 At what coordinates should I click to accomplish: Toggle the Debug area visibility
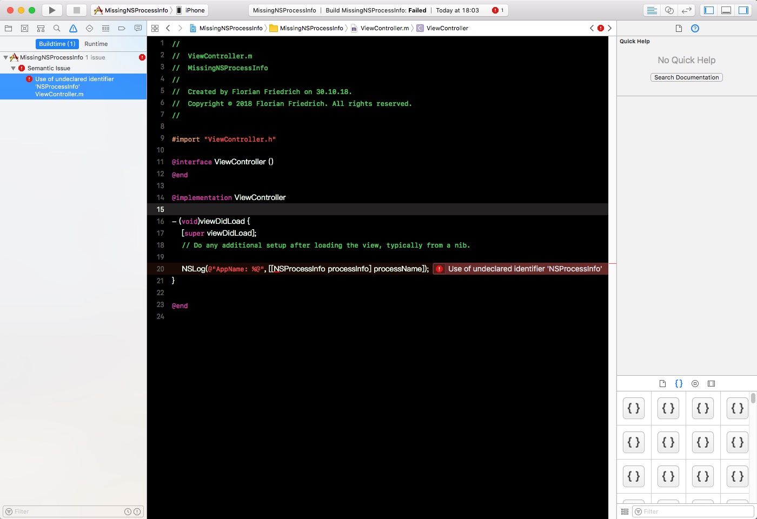coord(725,10)
